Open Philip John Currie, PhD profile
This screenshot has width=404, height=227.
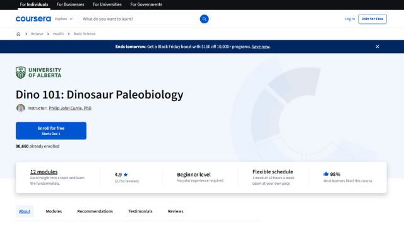(70, 108)
